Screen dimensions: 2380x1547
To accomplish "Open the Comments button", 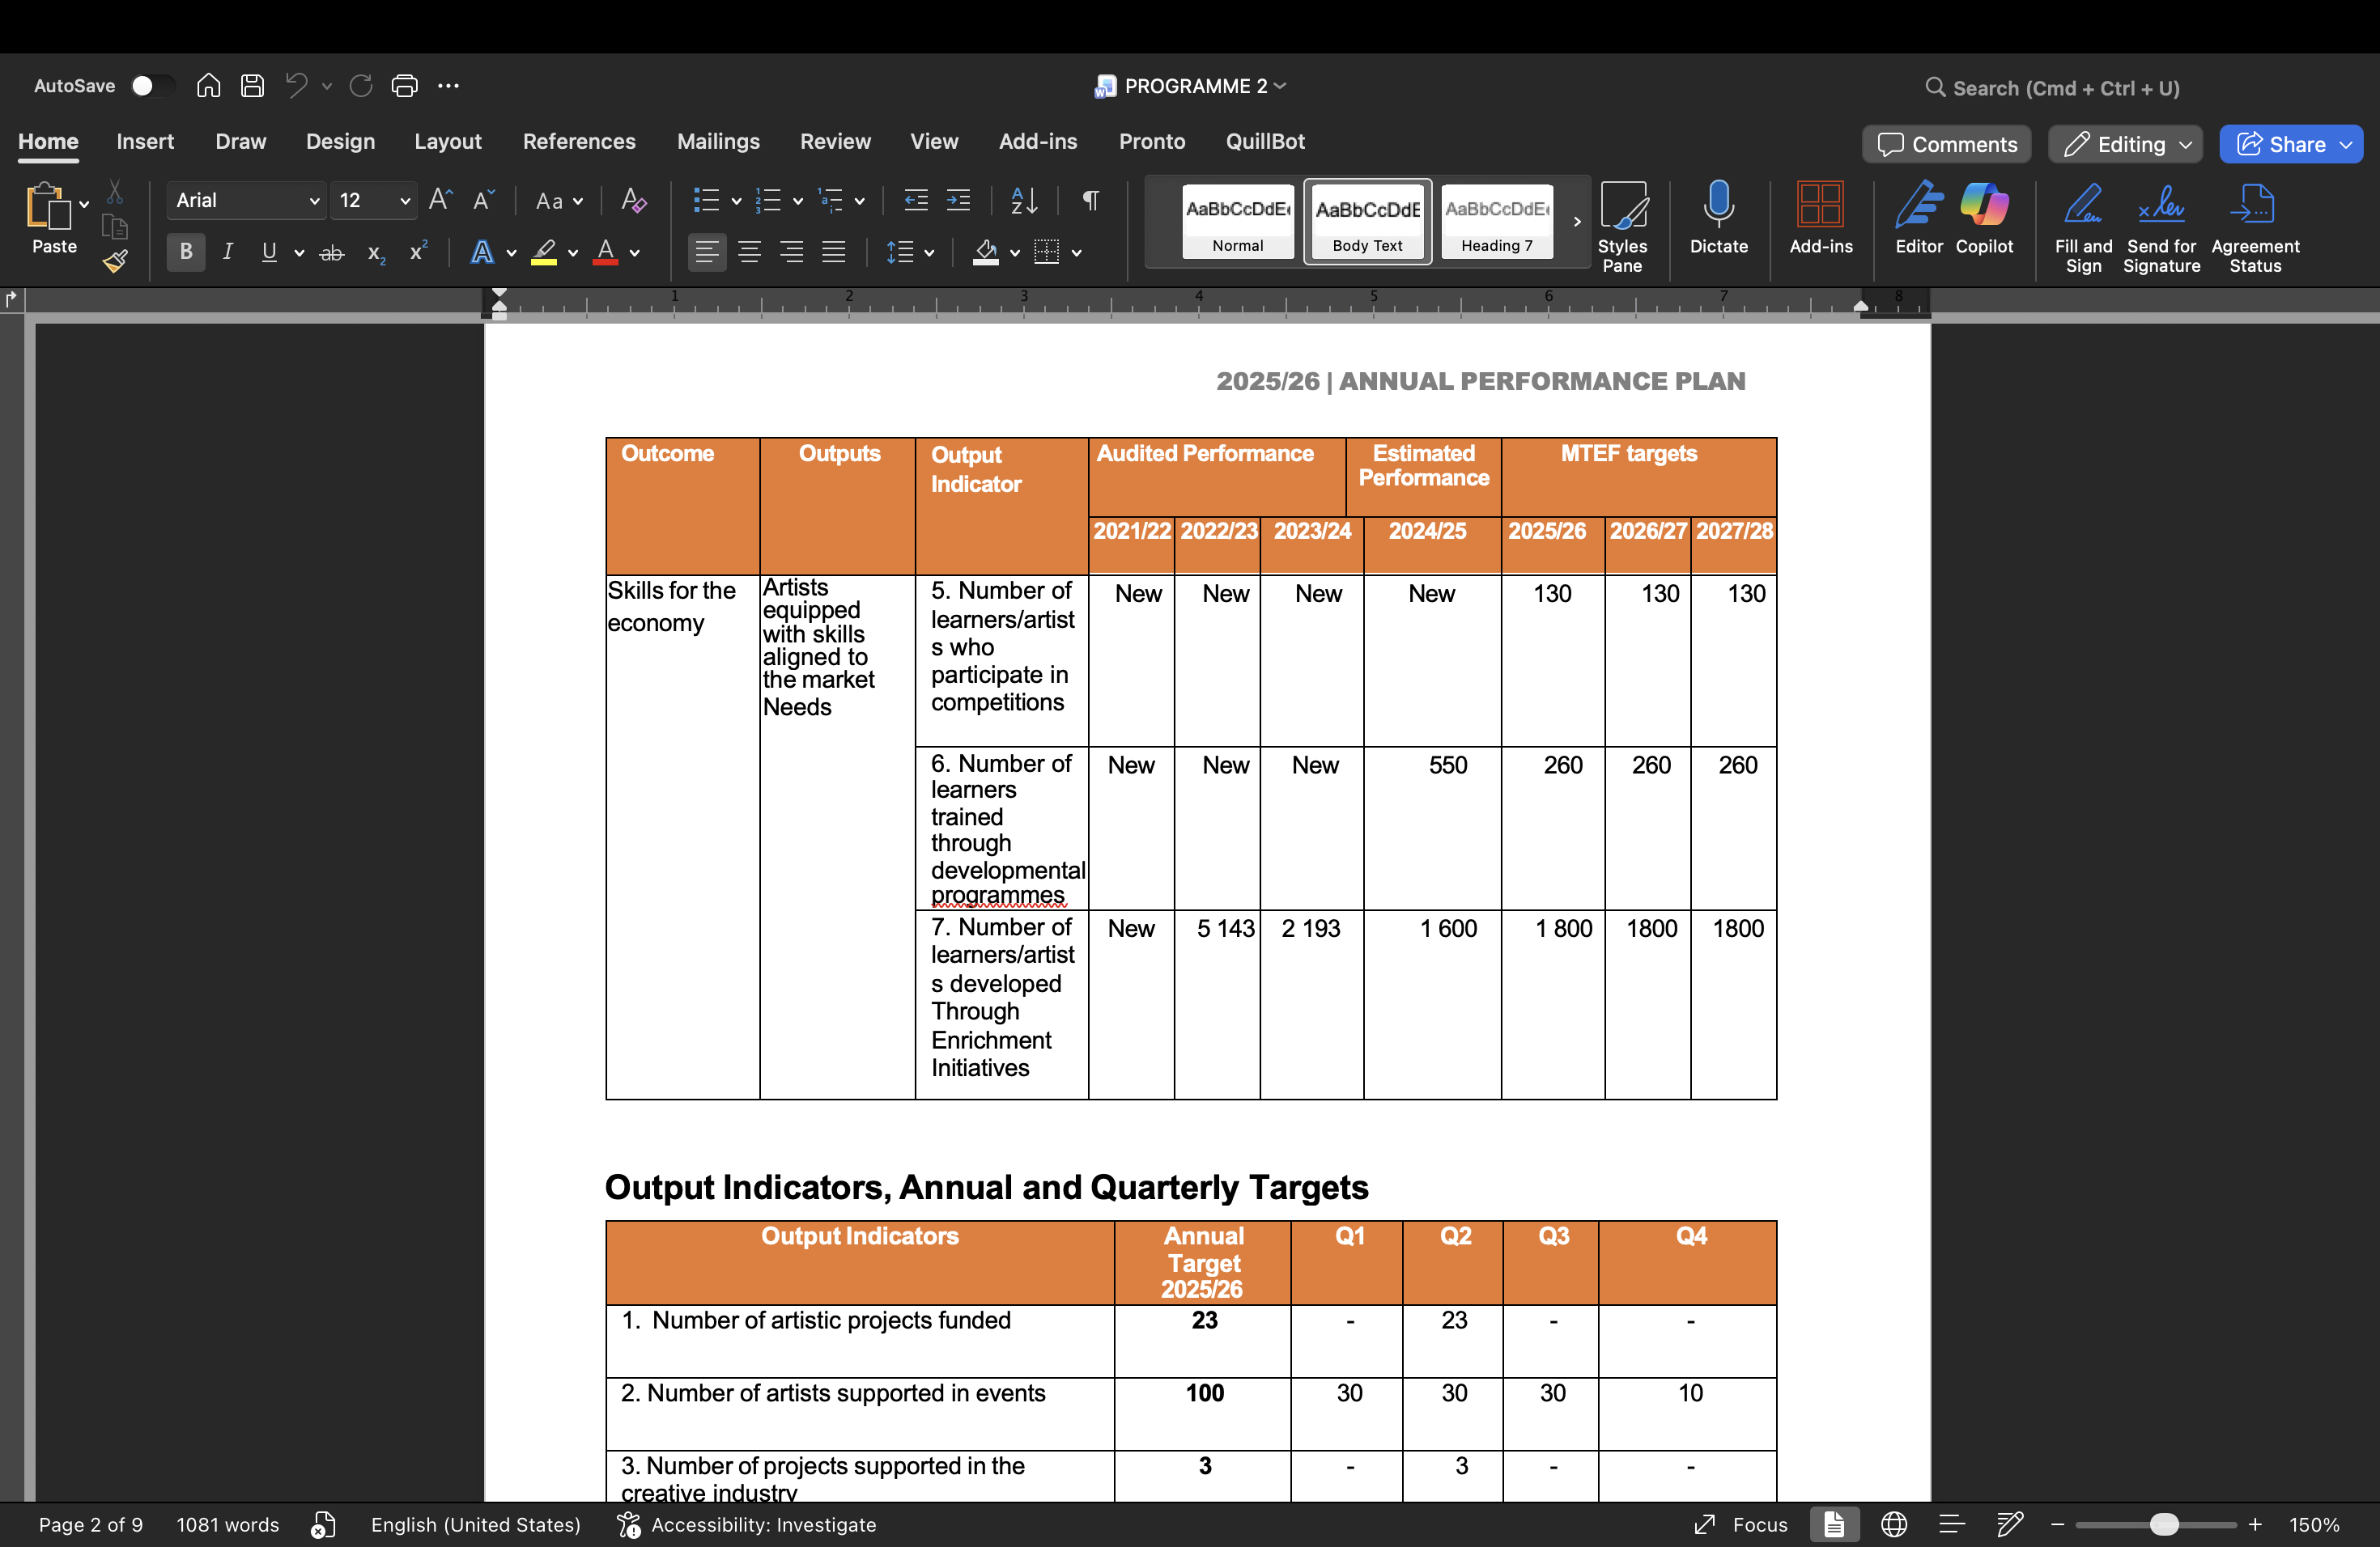I will (x=1946, y=144).
